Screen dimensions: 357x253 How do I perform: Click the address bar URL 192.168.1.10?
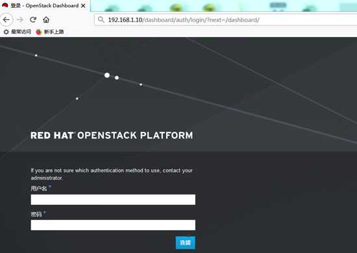(x=184, y=20)
